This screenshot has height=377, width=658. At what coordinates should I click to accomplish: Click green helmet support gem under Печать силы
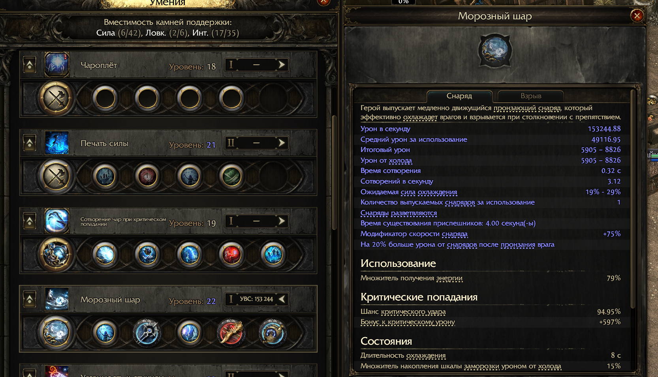[231, 176]
